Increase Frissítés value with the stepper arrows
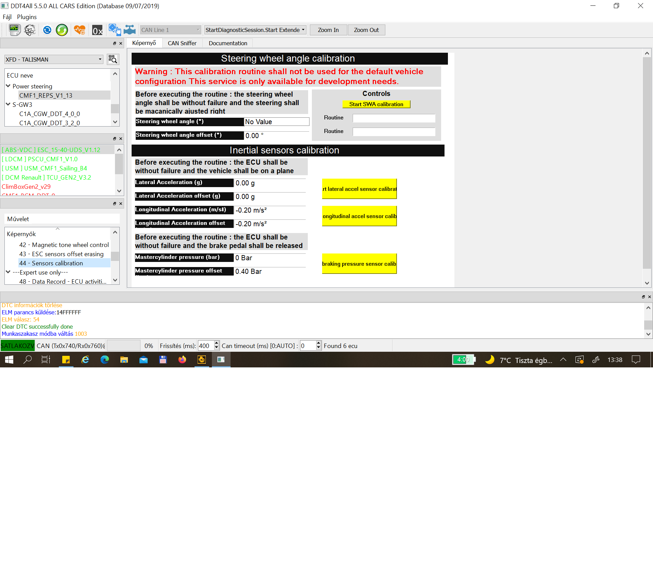Screen dimensions: 653x563 tap(216, 344)
